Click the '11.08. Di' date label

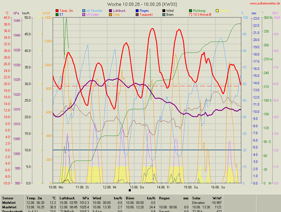click(x=82, y=187)
